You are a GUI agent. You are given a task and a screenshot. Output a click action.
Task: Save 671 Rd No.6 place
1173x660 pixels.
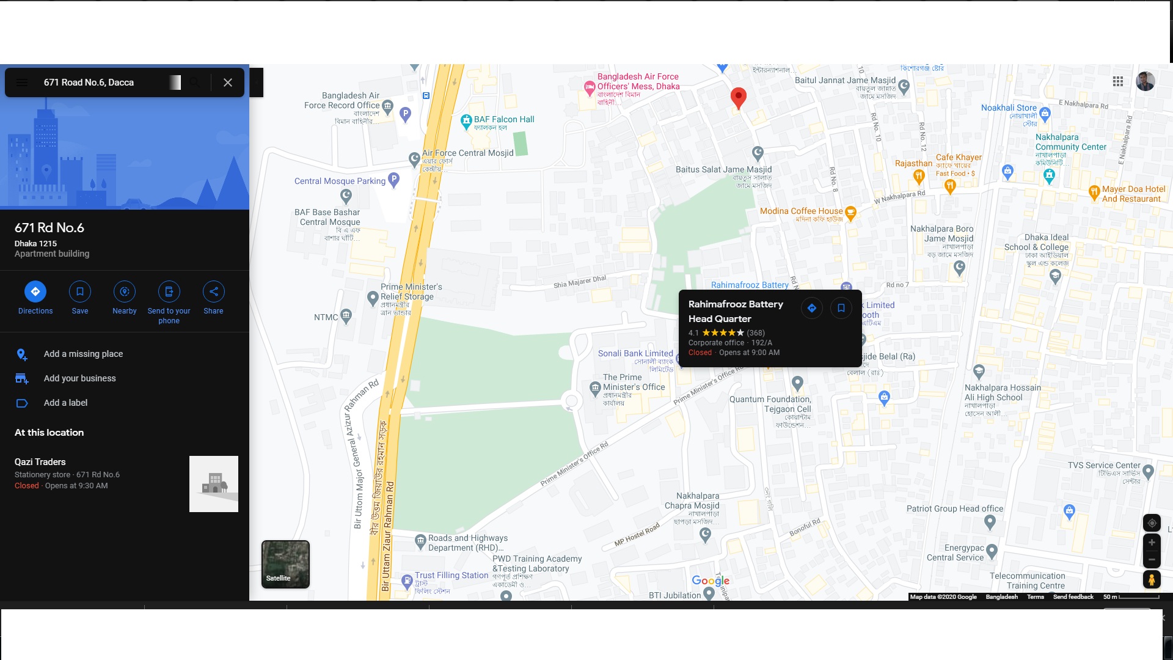(x=80, y=298)
